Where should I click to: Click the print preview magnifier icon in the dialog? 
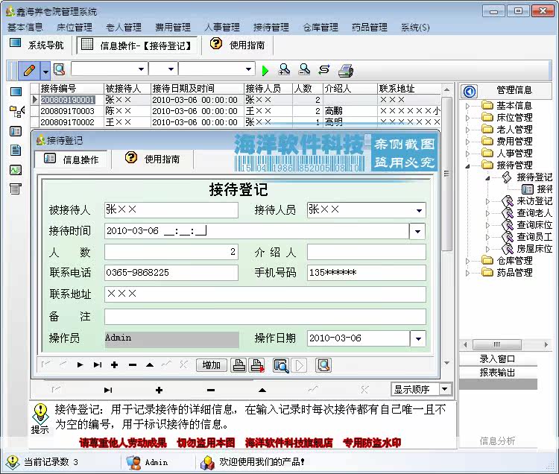click(x=281, y=365)
